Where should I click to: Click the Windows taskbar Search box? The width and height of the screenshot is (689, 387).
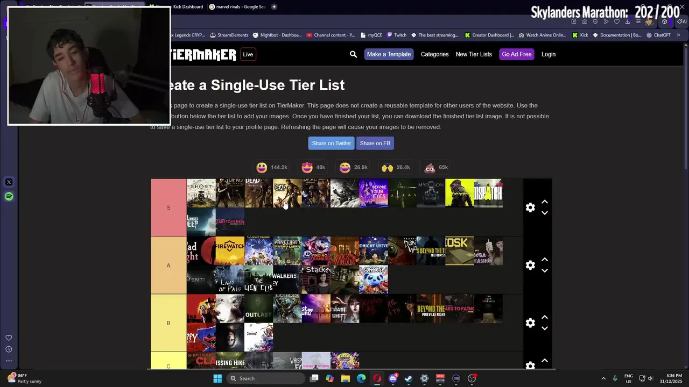(266, 378)
